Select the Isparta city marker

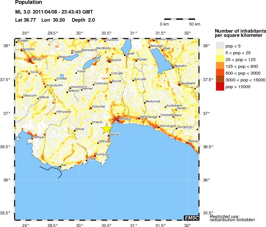pyautogui.click(x=109, y=60)
